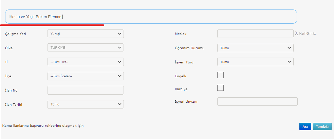The width and height of the screenshot is (334, 139).
Task: Open the İlçe districts dropdown
Action: 86,76
